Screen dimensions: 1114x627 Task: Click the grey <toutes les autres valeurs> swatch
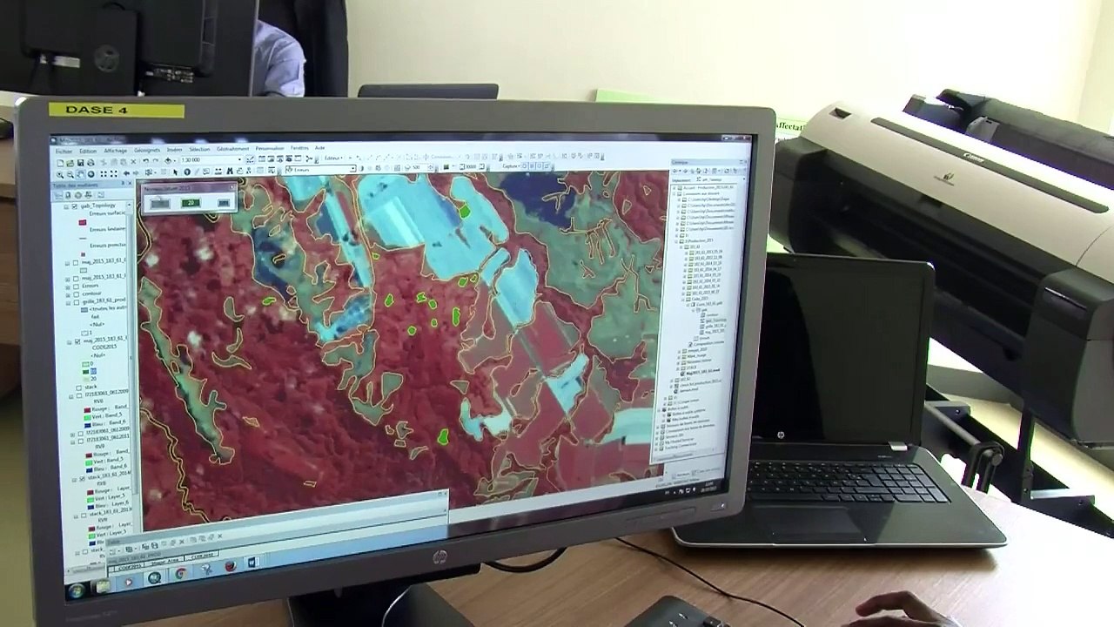click(84, 310)
